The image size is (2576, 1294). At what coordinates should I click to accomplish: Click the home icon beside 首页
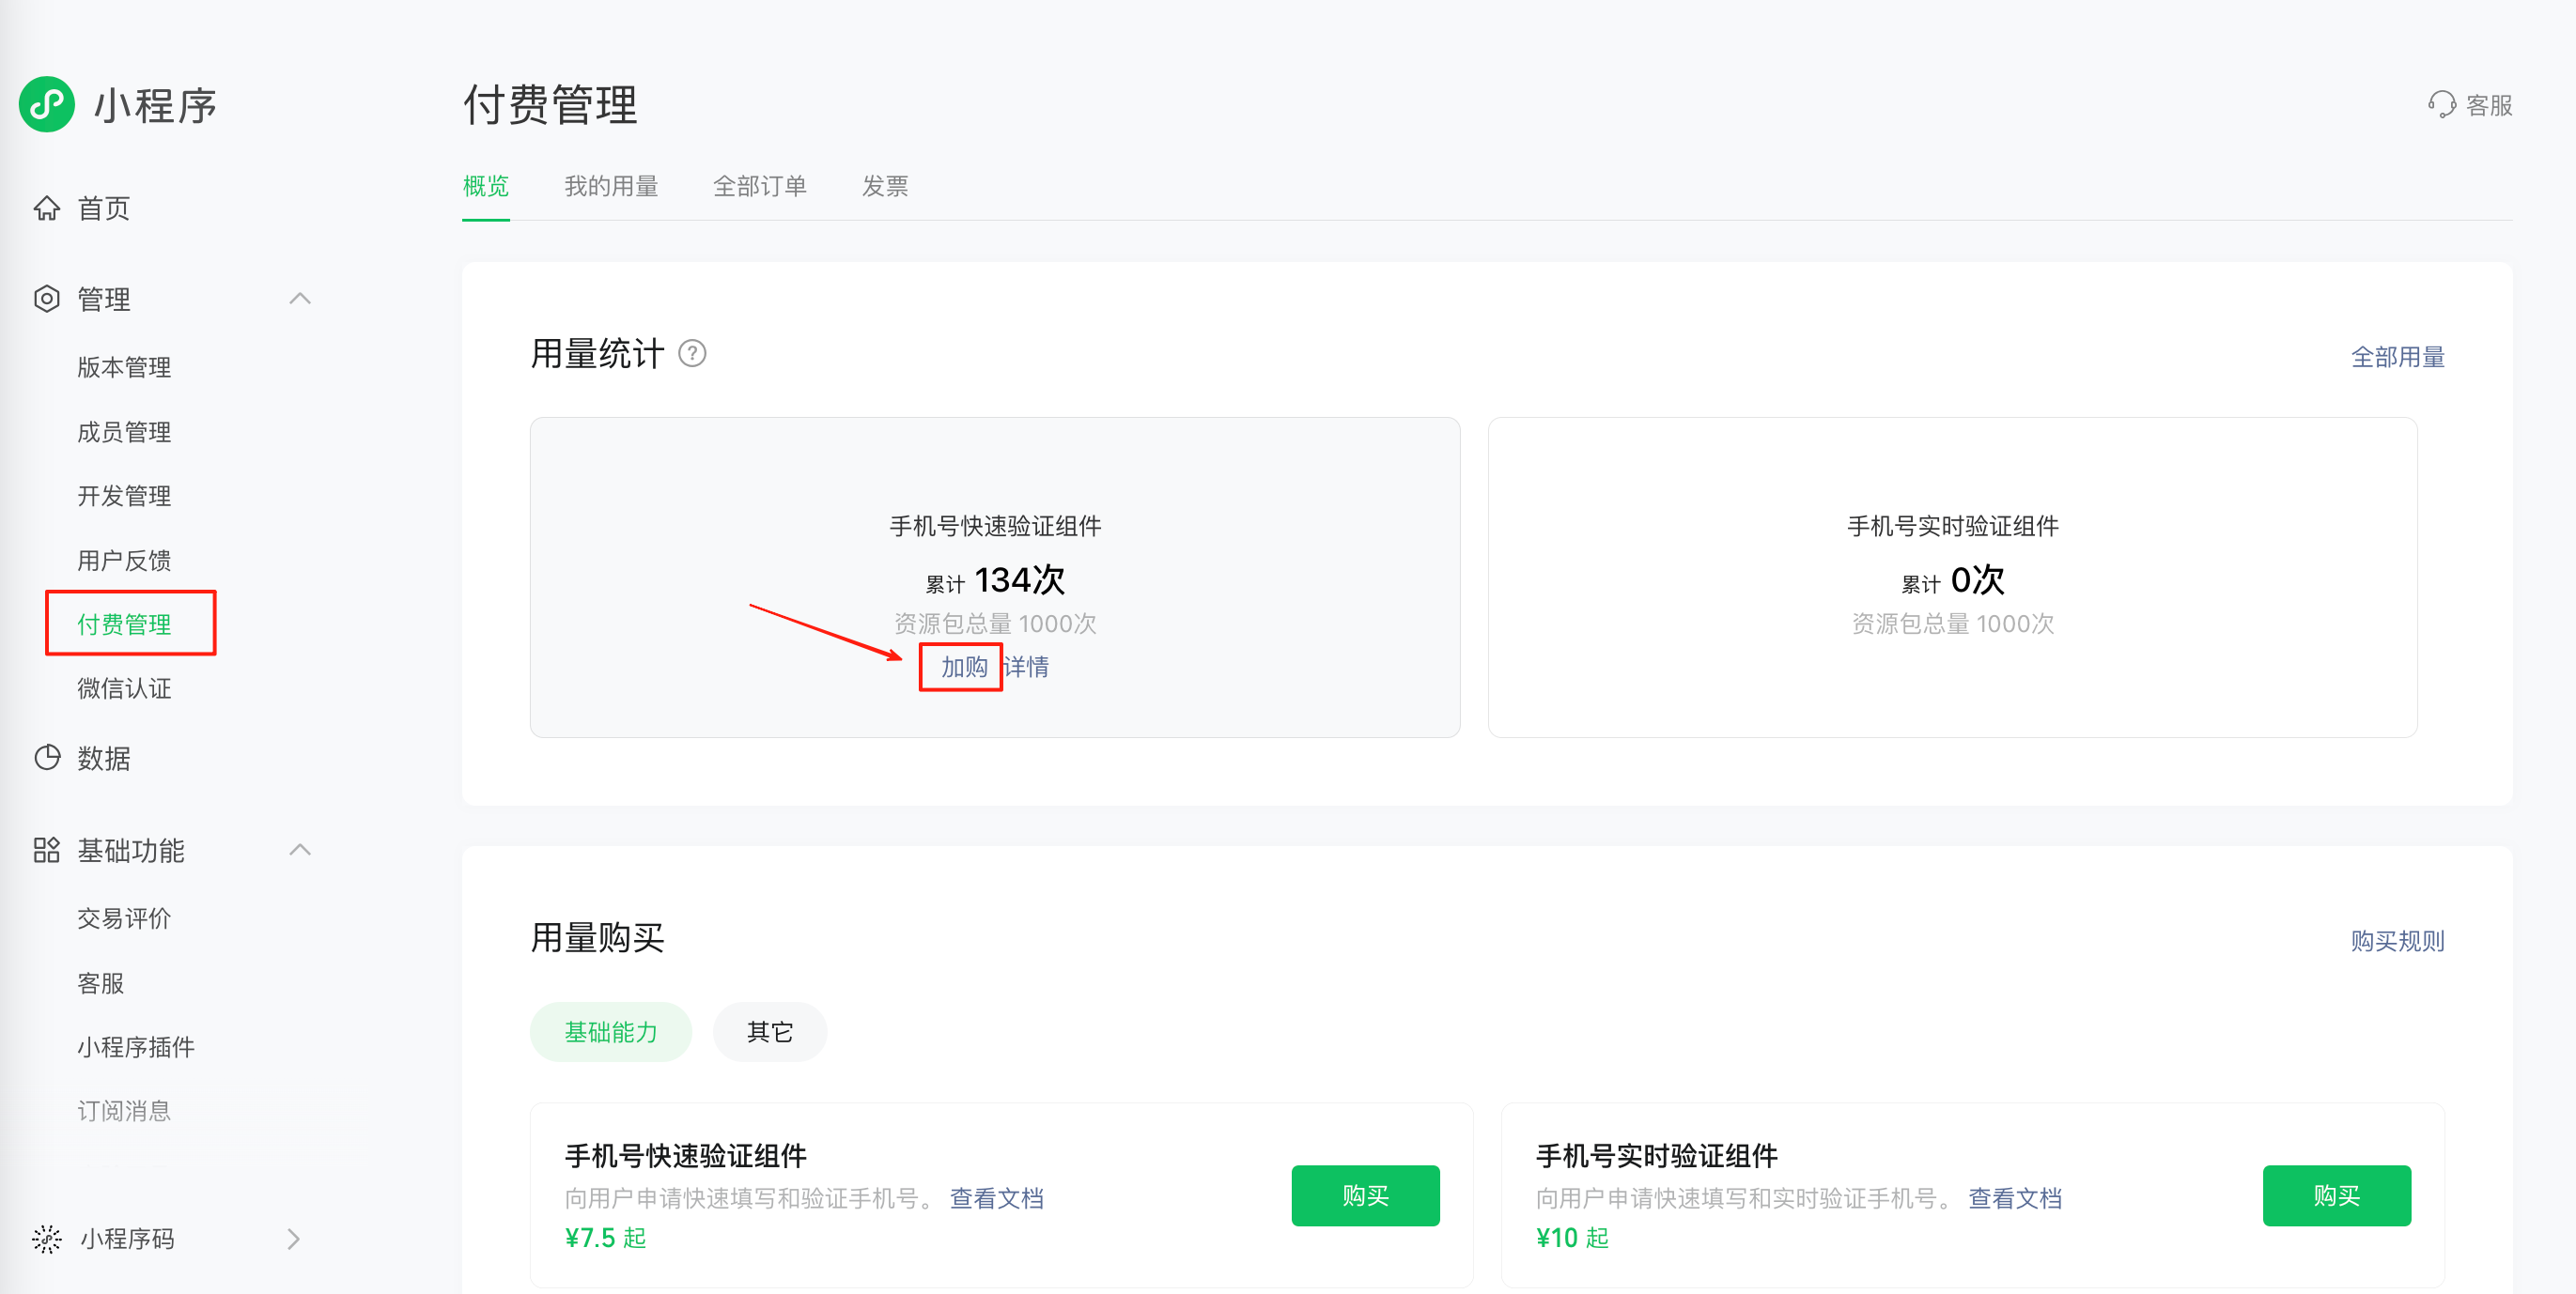click(x=47, y=208)
